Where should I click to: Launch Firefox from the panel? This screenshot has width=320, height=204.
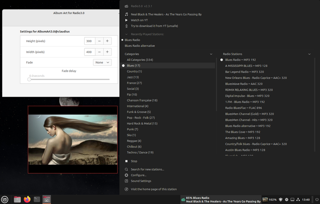pyautogui.click(x=27, y=199)
